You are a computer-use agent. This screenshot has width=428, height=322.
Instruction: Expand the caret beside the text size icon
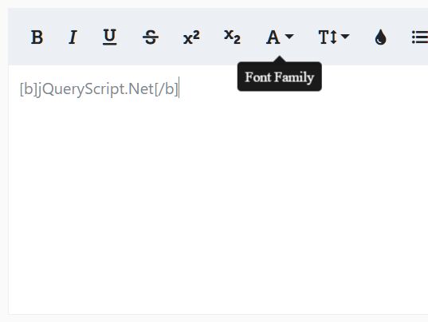(345, 36)
